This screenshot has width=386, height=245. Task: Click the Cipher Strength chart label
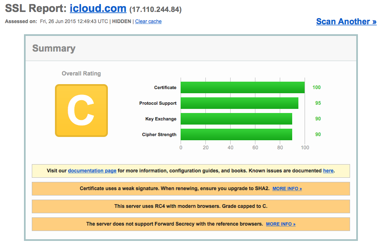(x=159, y=134)
